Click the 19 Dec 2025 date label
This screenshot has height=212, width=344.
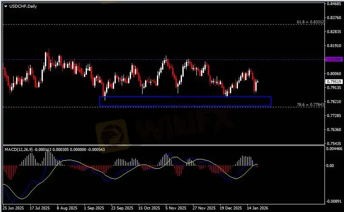(x=231, y=208)
